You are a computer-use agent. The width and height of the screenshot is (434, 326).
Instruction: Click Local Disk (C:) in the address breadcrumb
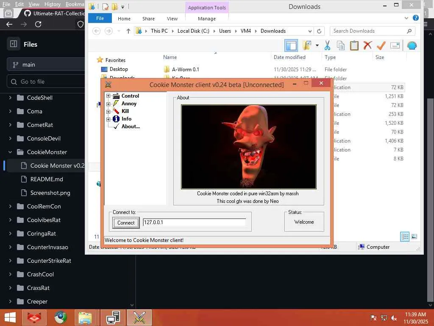193,31
